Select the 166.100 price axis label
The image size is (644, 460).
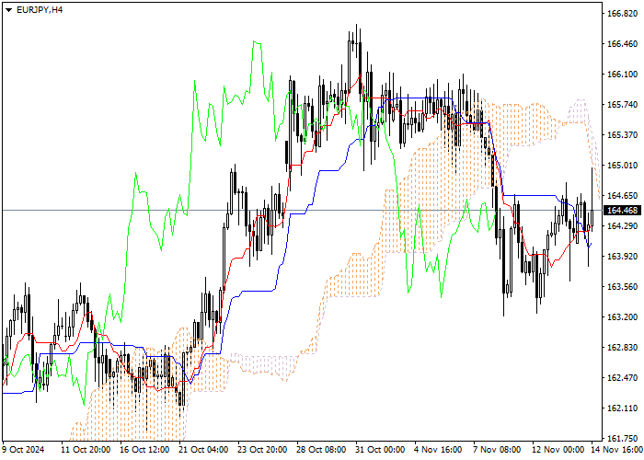click(622, 75)
